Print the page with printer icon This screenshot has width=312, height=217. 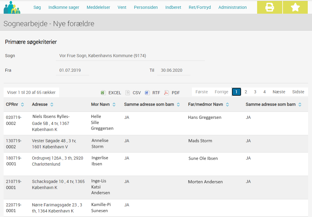270,7
